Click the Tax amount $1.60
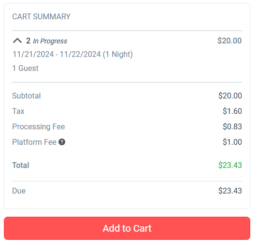Image resolution: width=258 pixels, height=250 pixels. [x=232, y=111]
